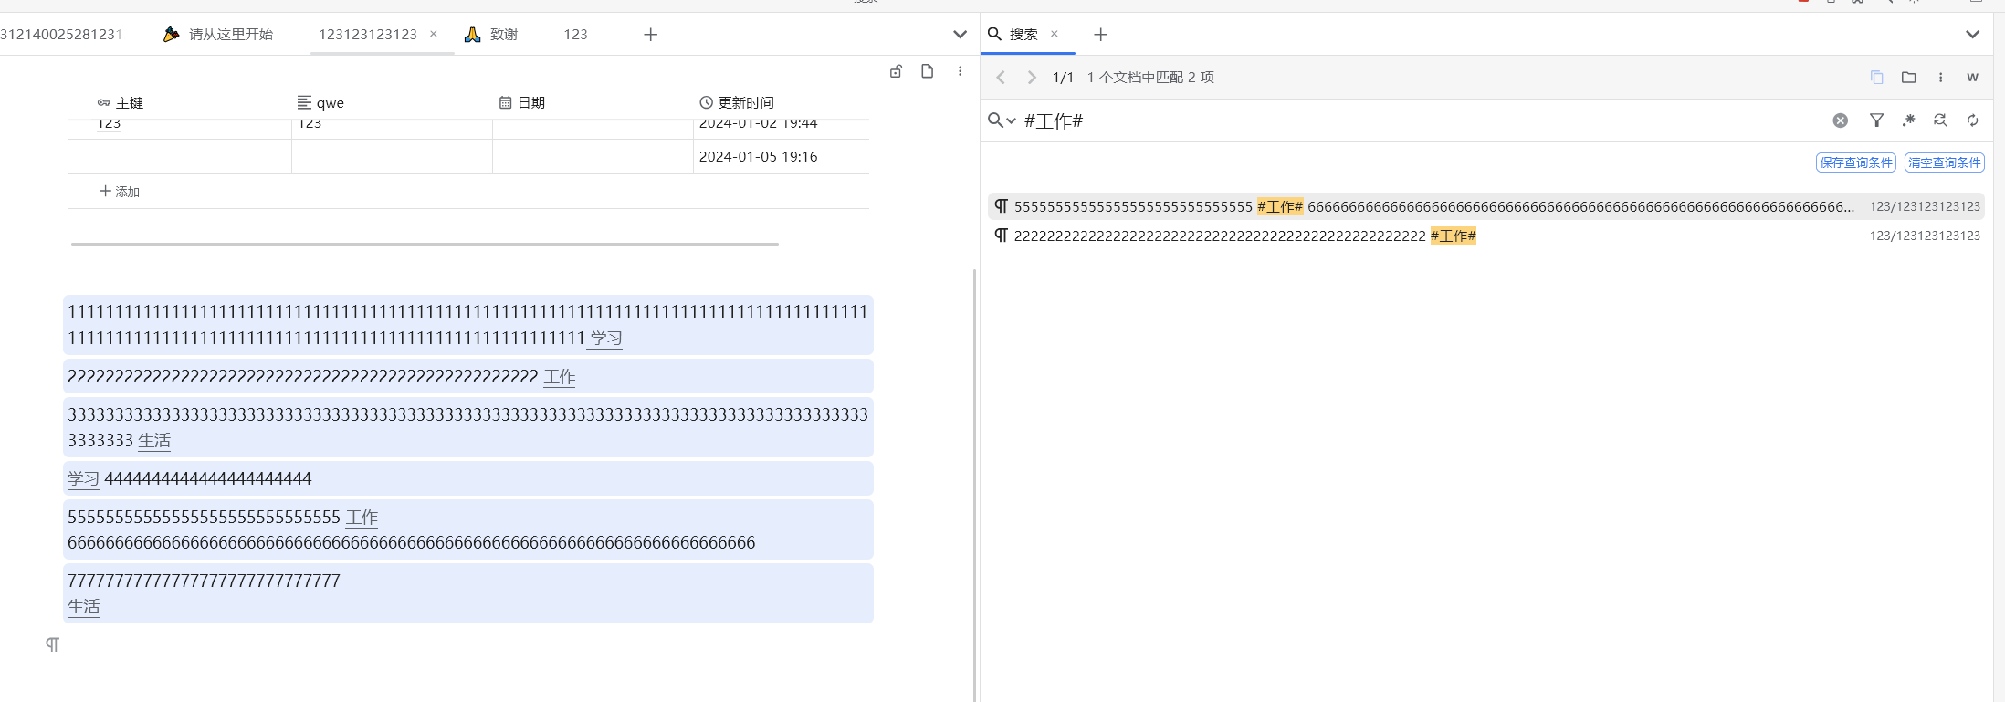2005x702 pixels.
Task: Switch to the 123123123123 tab
Action: (x=367, y=35)
